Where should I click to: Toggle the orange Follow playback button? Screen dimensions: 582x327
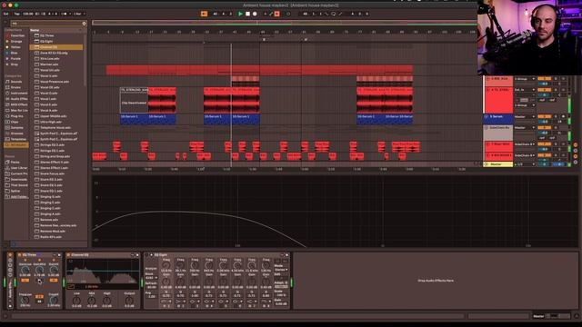pyautogui.click(x=204, y=14)
